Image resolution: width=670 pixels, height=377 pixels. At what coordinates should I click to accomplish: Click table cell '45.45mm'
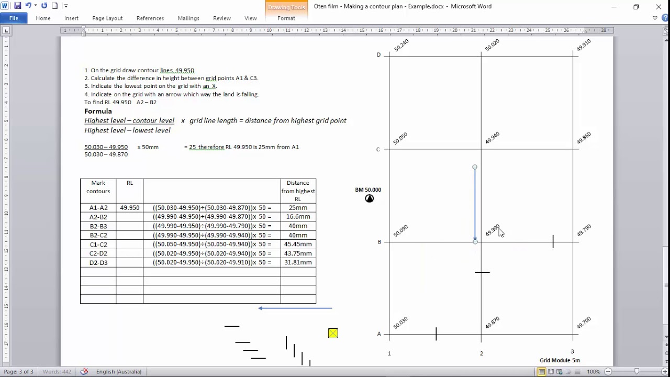point(298,244)
